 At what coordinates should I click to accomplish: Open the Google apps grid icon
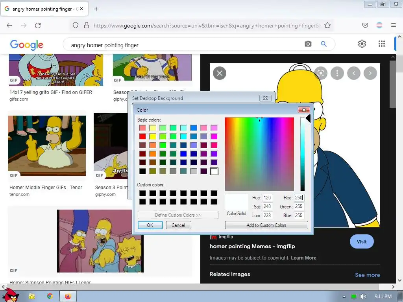[x=382, y=44]
